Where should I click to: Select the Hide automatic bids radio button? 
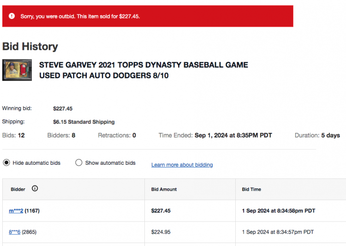click(x=6, y=163)
